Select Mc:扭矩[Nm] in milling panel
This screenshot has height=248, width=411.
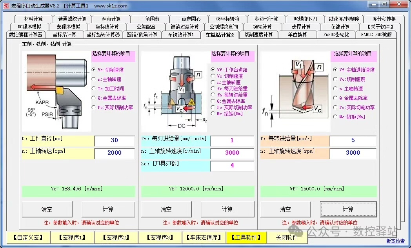[x=227, y=114]
